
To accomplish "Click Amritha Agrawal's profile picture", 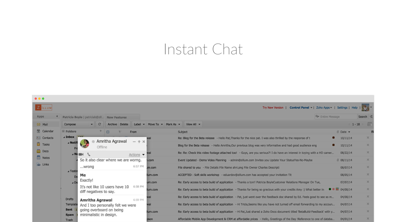I will click(x=85, y=144).
